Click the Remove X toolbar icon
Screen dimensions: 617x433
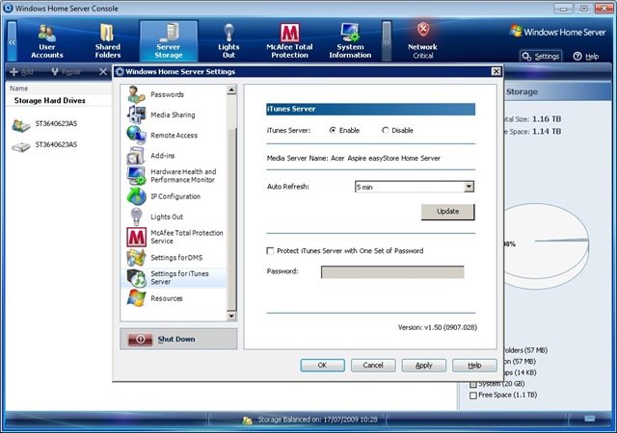tap(103, 71)
